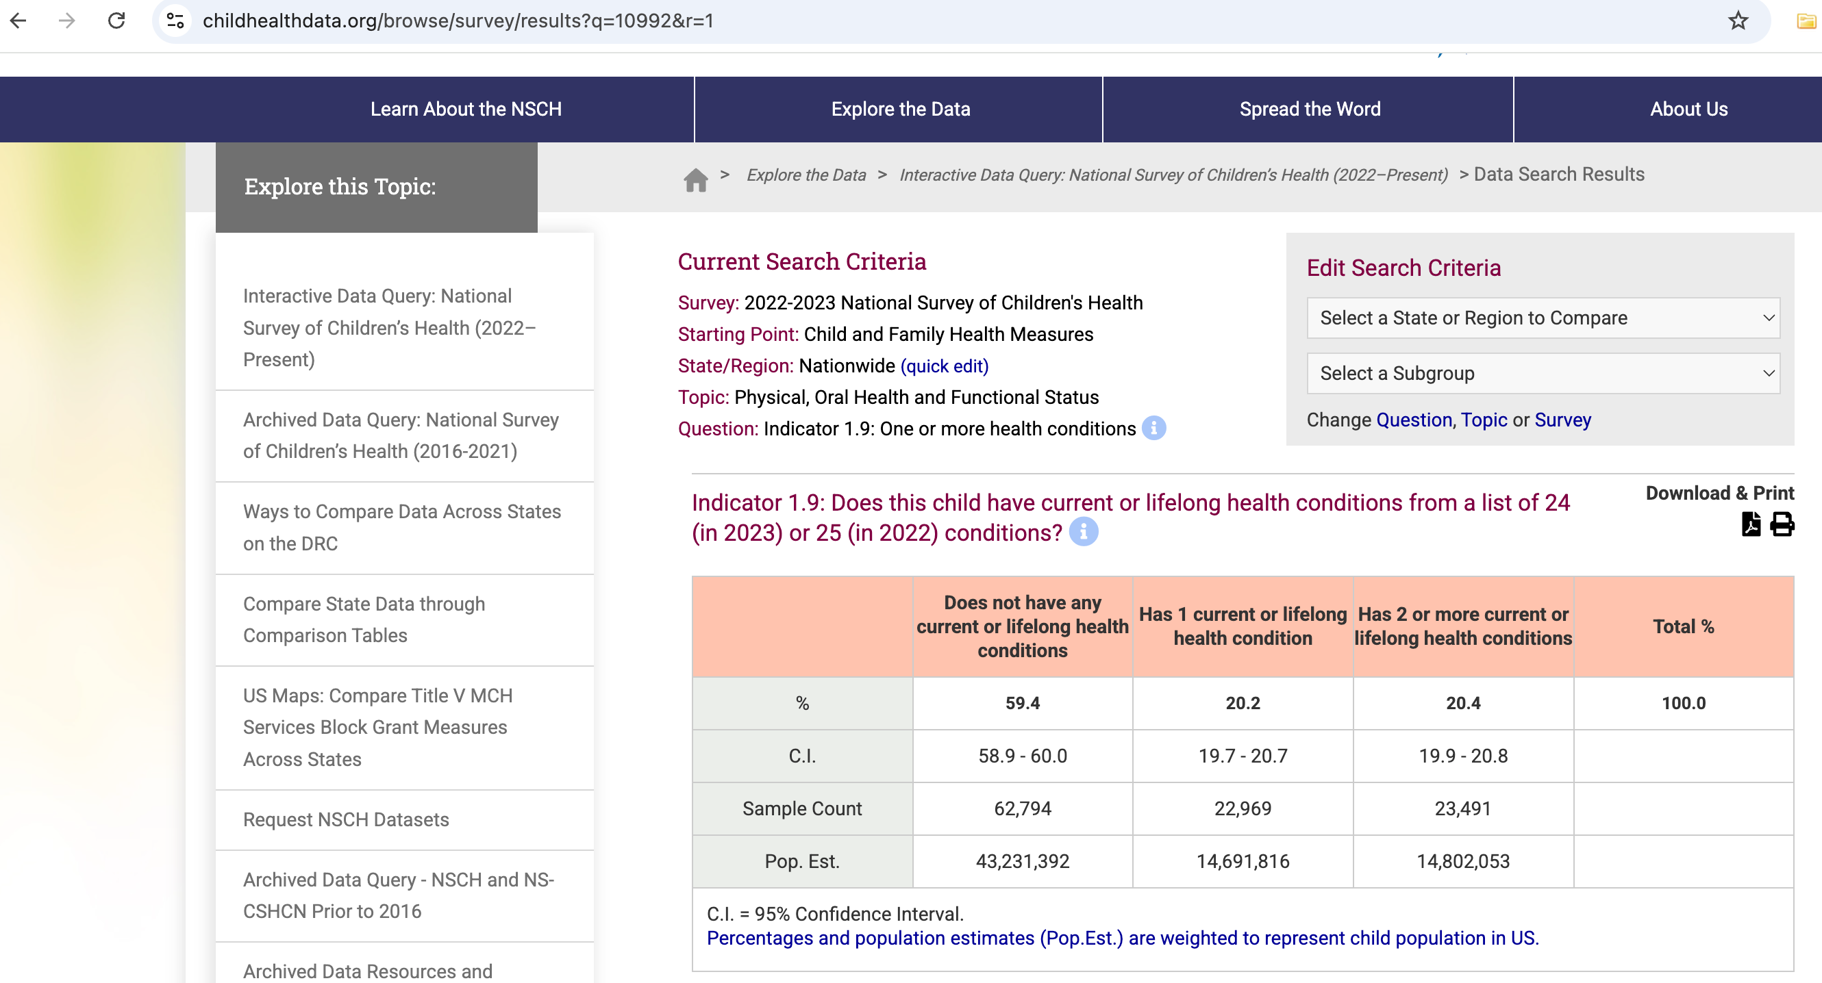Click the browser back arrow
The width and height of the screenshot is (1822, 983).
[18, 21]
